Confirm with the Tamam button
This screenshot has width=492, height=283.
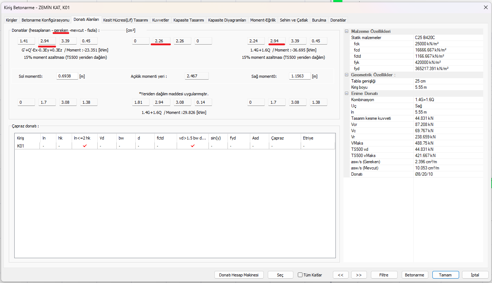click(445, 275)
